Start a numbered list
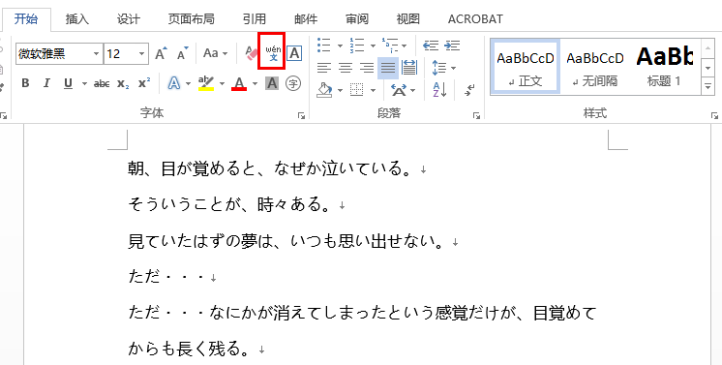 (357, 46)
